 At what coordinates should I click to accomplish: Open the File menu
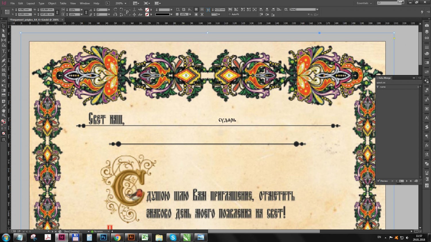point(13,3)
